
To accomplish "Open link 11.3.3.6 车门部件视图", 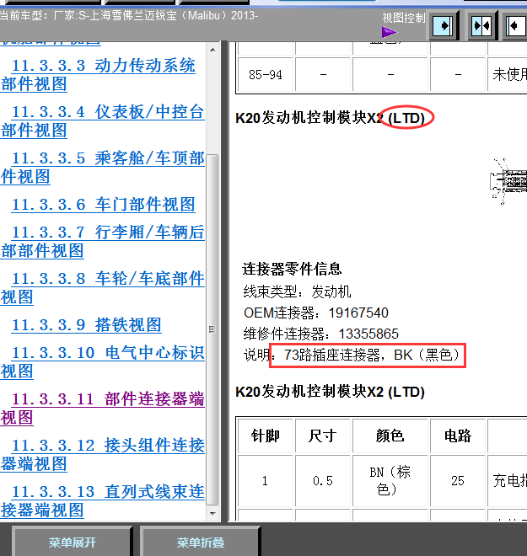I will pos(103,205).
